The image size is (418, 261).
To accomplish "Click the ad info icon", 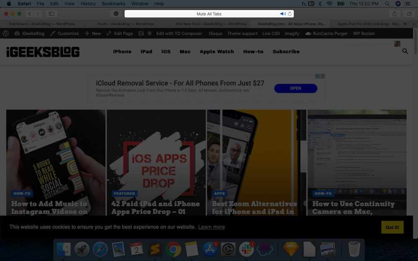I will 318,76.
